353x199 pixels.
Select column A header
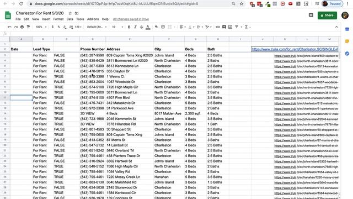pos(21,39)
